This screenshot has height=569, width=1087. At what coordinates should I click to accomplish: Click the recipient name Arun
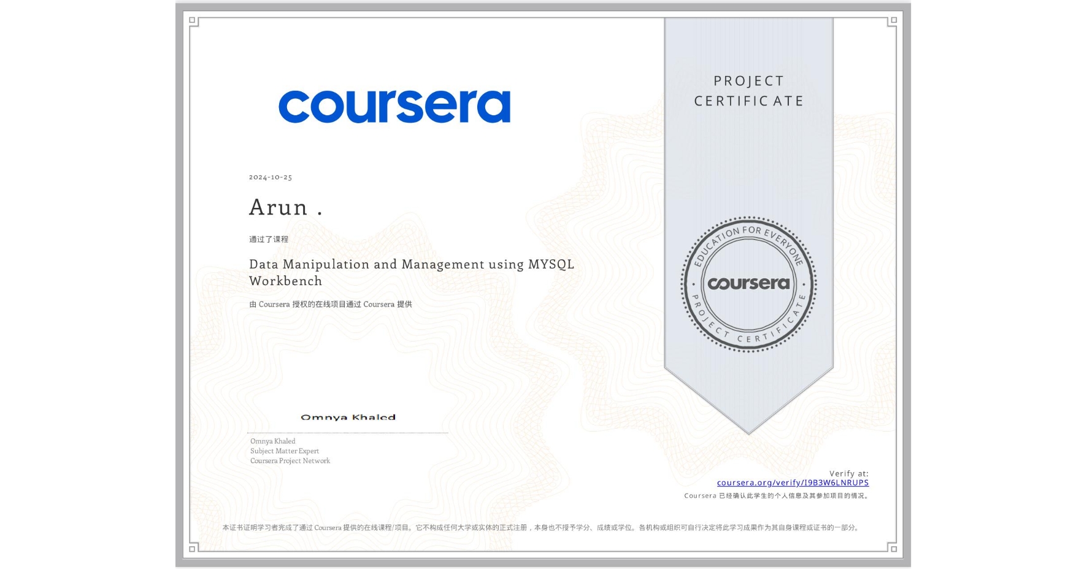[x=283, y=207]
